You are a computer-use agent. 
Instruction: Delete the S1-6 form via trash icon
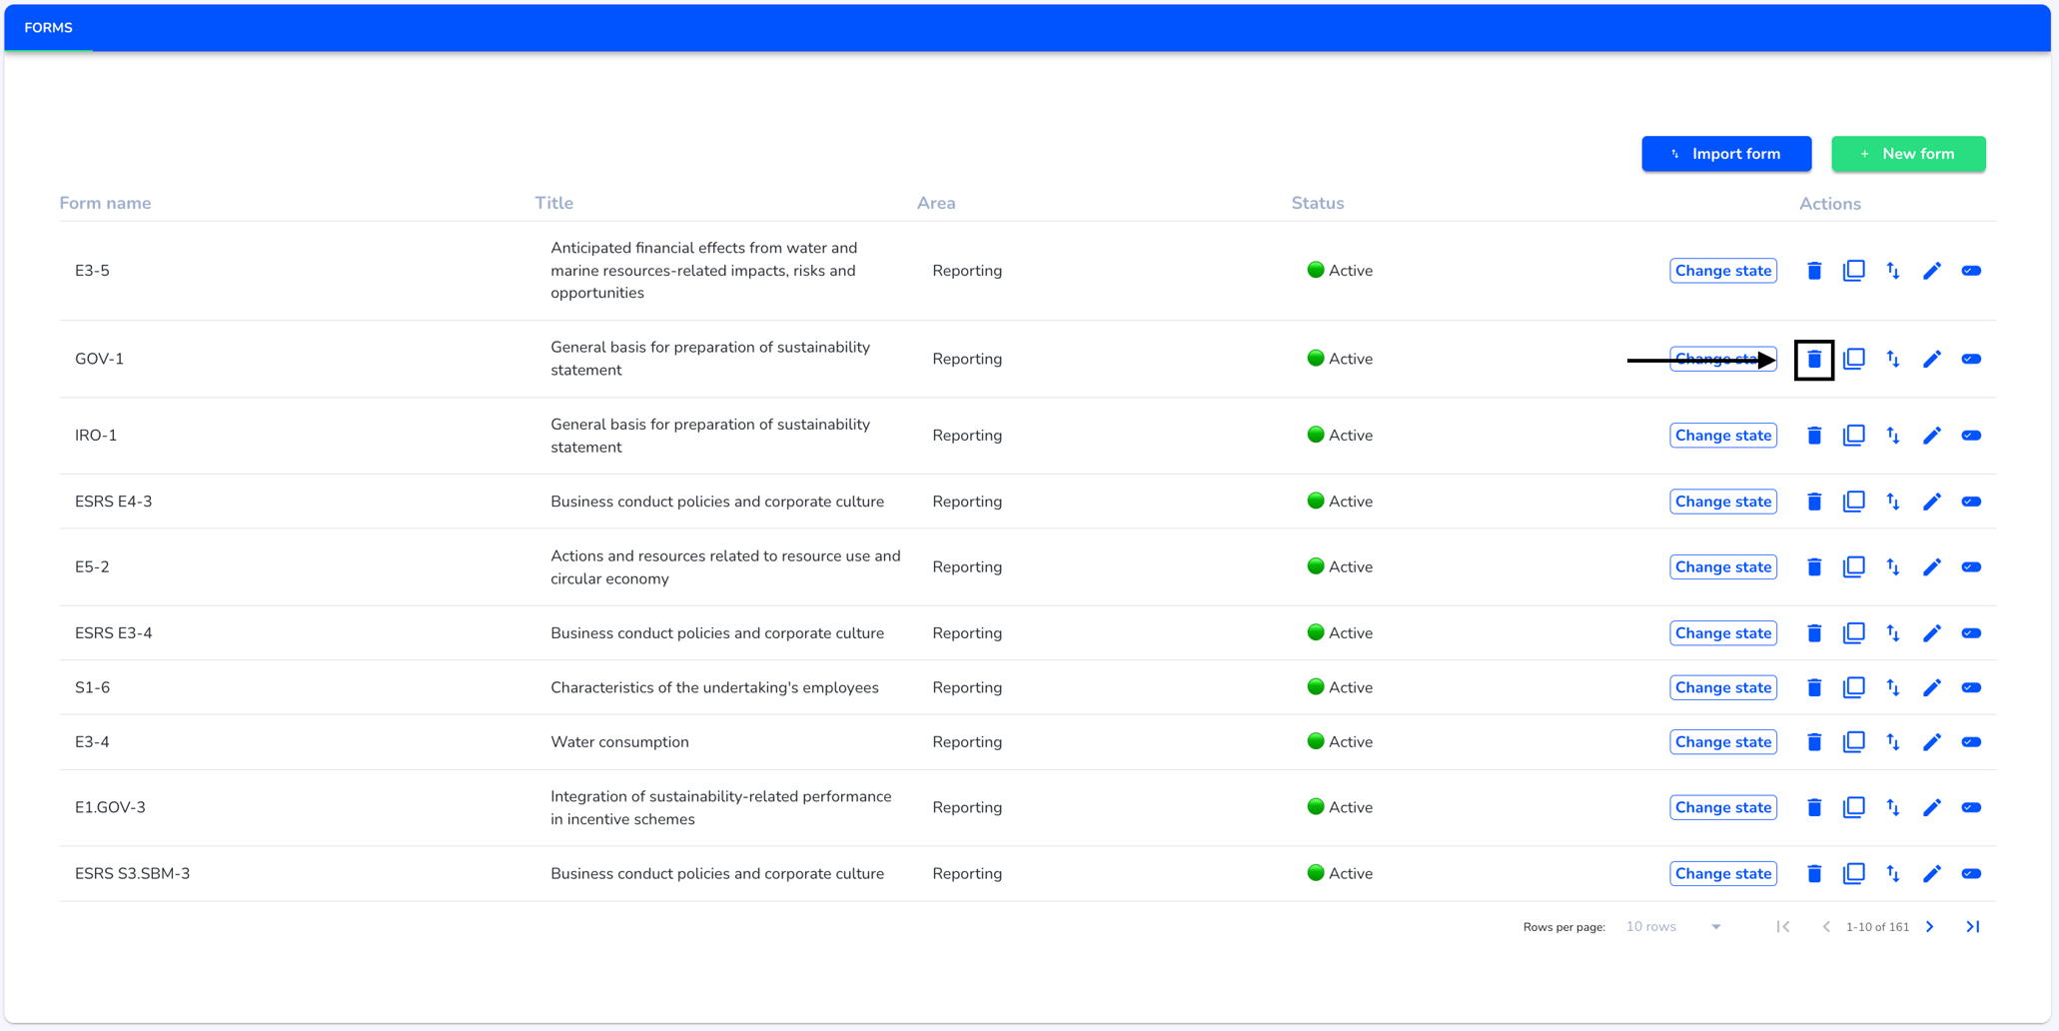pyautogui.click(x=1814, y=687)
